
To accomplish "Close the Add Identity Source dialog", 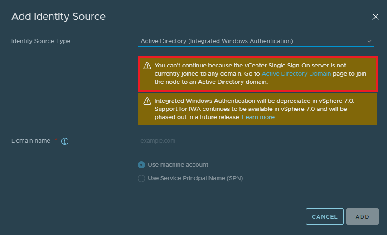I will point(375,17).
